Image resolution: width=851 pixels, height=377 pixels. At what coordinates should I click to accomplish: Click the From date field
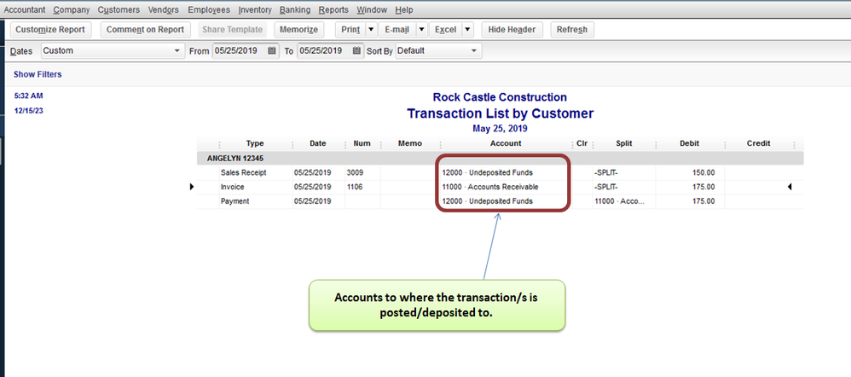[x=240, y=50]
